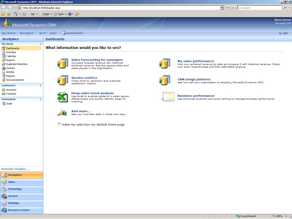Screen dimensions: 292x219
Task: Open the address bar dropdown arrow
Action: point(222,8)
